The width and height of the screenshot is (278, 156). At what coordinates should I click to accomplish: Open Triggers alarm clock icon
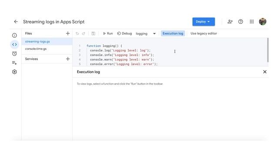tap(14, 54)
